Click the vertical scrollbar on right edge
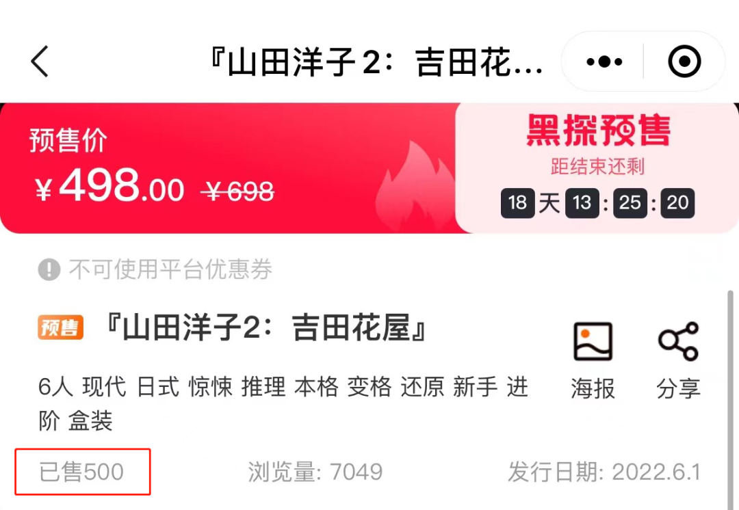This screenshot has height=510, width=739. pyautogui.click(x=731, y=399)
